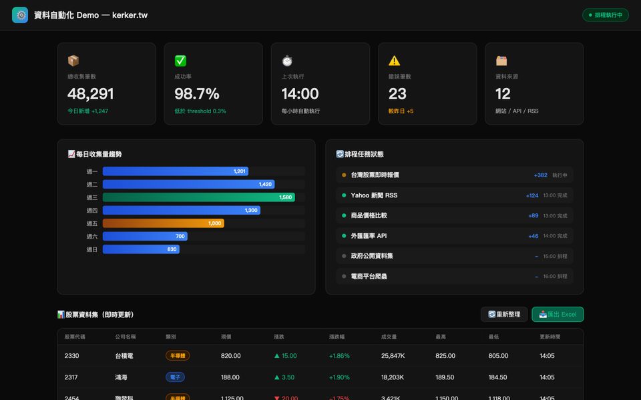Click the 805.00 low price cell

point(498,356)
